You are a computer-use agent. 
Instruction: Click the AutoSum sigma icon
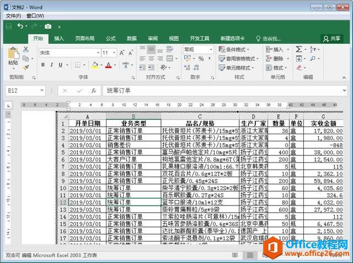click(298, 50)
